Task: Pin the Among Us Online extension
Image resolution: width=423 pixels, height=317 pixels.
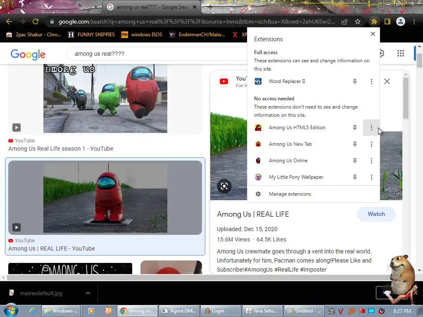Action: click(x=355, y=161)
